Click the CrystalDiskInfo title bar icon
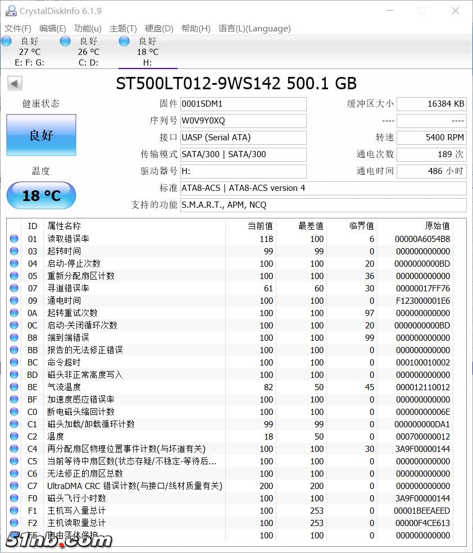473x553 pixels. 11,11
